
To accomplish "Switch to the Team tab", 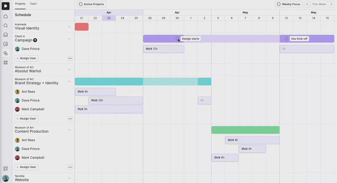I will [x=33, y=4].
